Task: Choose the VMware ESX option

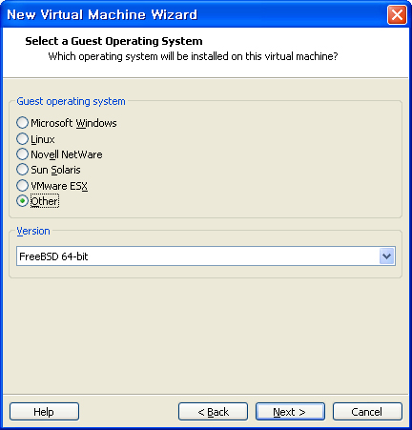Action: [22, 185]
